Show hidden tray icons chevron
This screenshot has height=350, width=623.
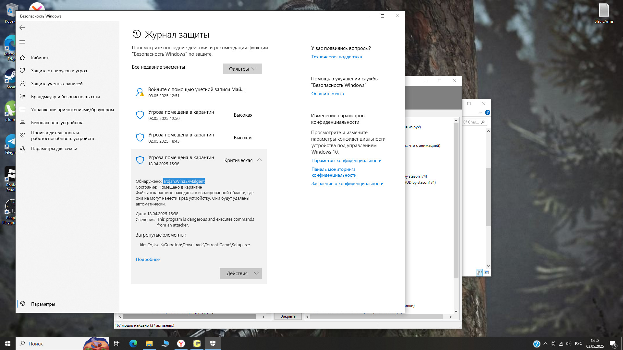click(x=545, y=344)
